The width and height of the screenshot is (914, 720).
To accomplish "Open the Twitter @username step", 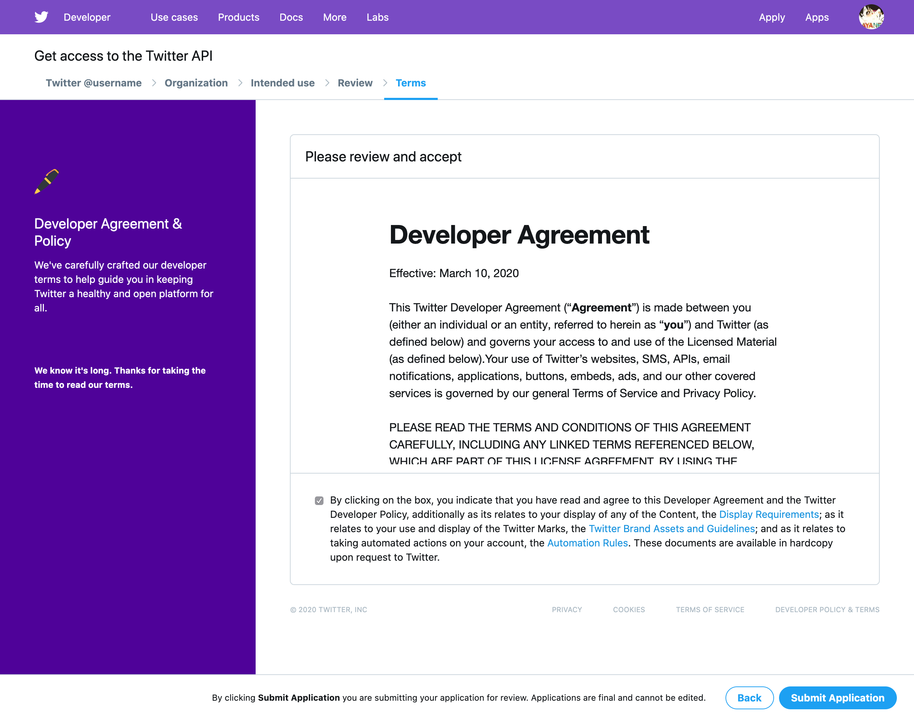I will point(94,83).
